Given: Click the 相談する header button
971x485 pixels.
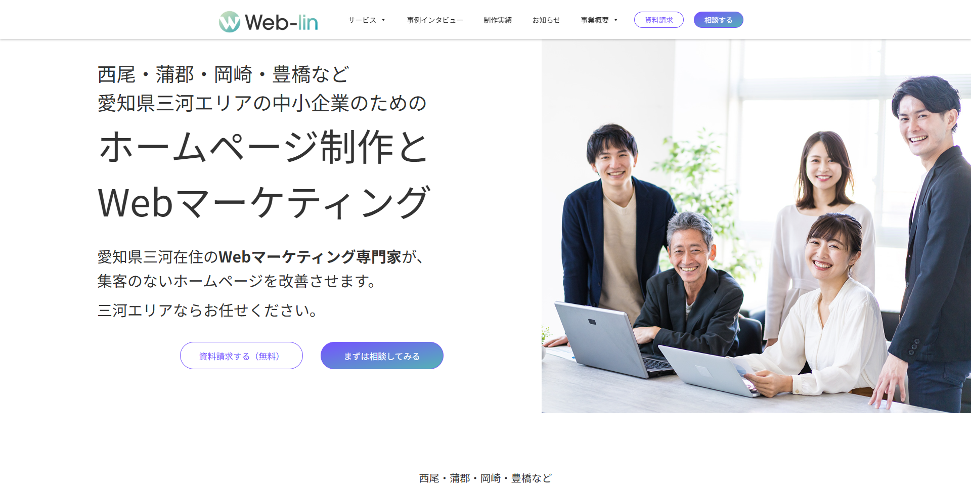Looking at the screenshot, I should pyautogui.click(x=718, y=20).
